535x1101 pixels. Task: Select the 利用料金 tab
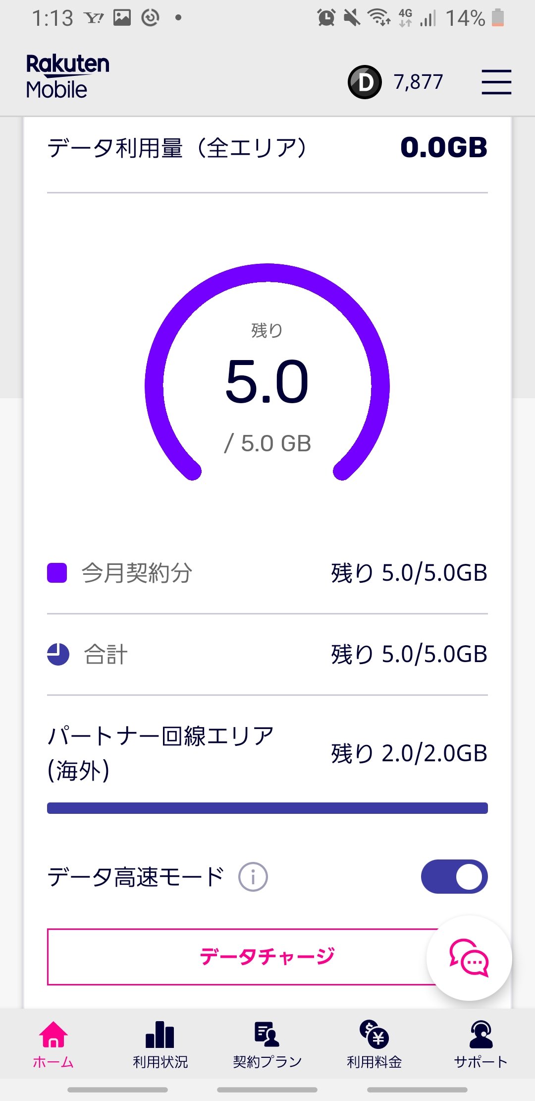click(x=374, y=1043)
